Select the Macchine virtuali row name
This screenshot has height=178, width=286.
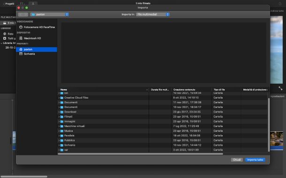(75, 126)
